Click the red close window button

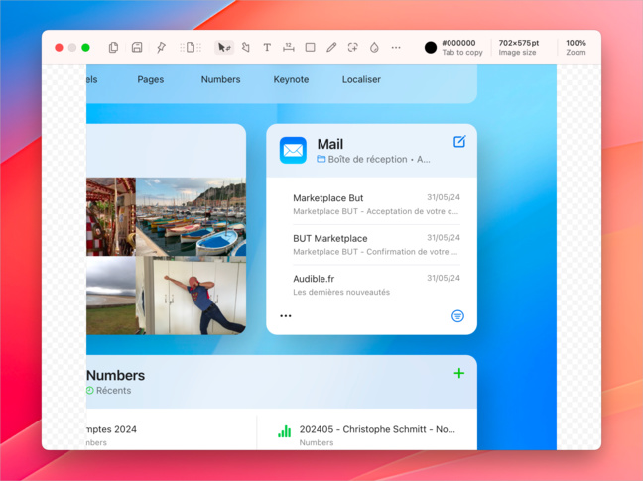[60, 48]
